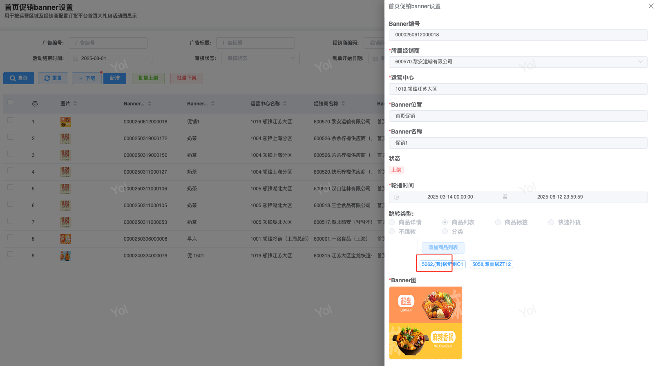Click the 促 1501 banner name cell
The height and width of the screenshot is (366, 659).
(196, 256)
